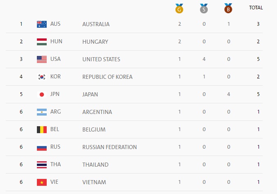This screenshot has width=277, height=194.
Task: Sort by the TOTAL column header
Action: coord(256,8)
